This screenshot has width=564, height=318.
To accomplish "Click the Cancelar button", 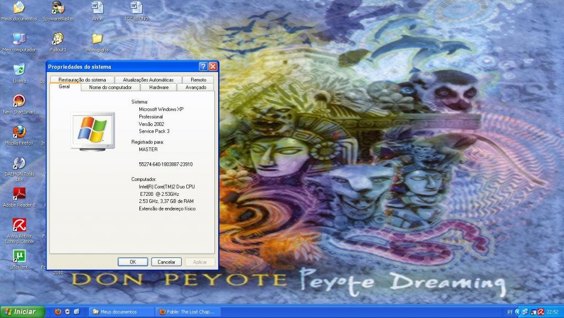I will [166, 262].
